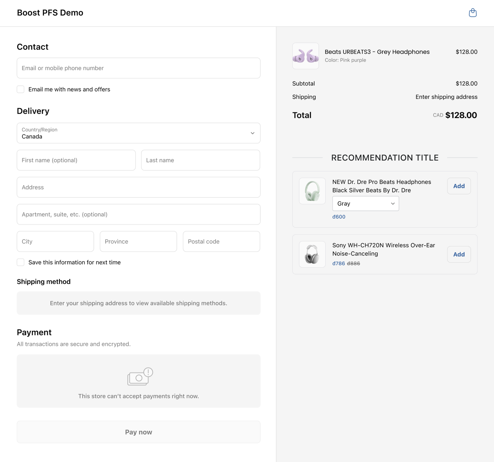Click the Subtotal $128.00 amount

[x=467, y=84]
